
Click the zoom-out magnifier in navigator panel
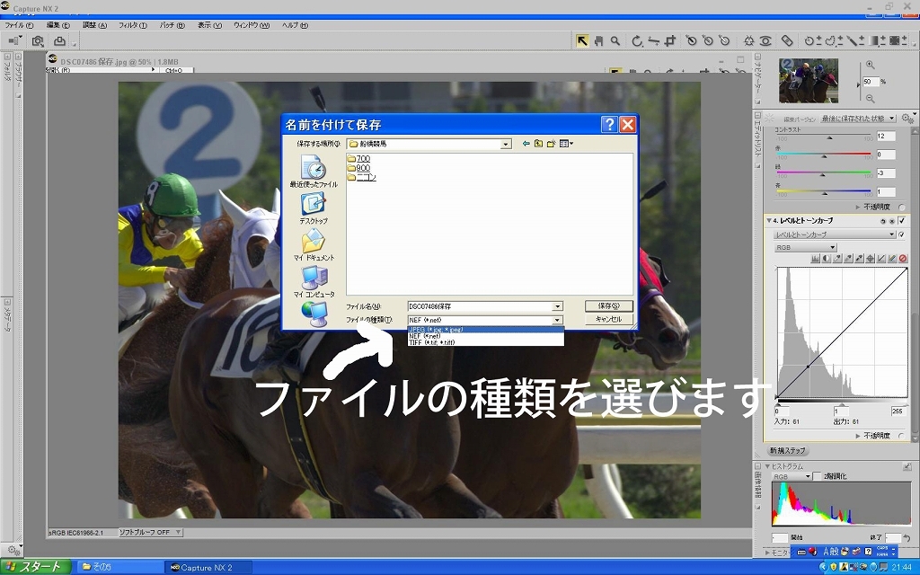pos(870,99)
